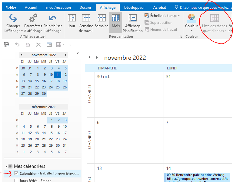
Task: Select 19 December in mini calendar
Action: [x=30, y=139]
